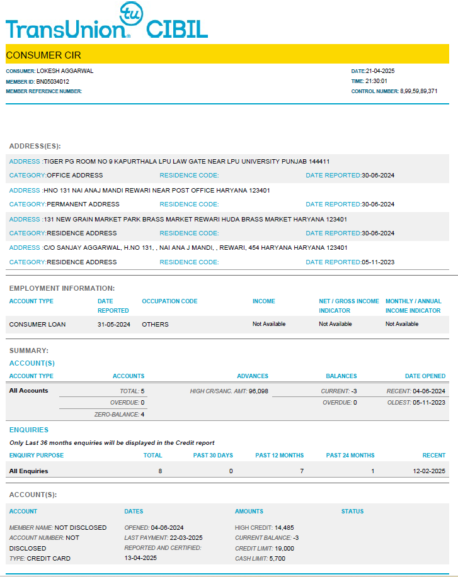The height and width of the screenshot is (577, 458).
Task: Select OPENED: 04-06-2024
Action: (154, 528)
